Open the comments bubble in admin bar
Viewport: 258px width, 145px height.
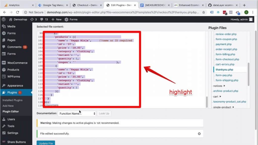coord(42,19)
